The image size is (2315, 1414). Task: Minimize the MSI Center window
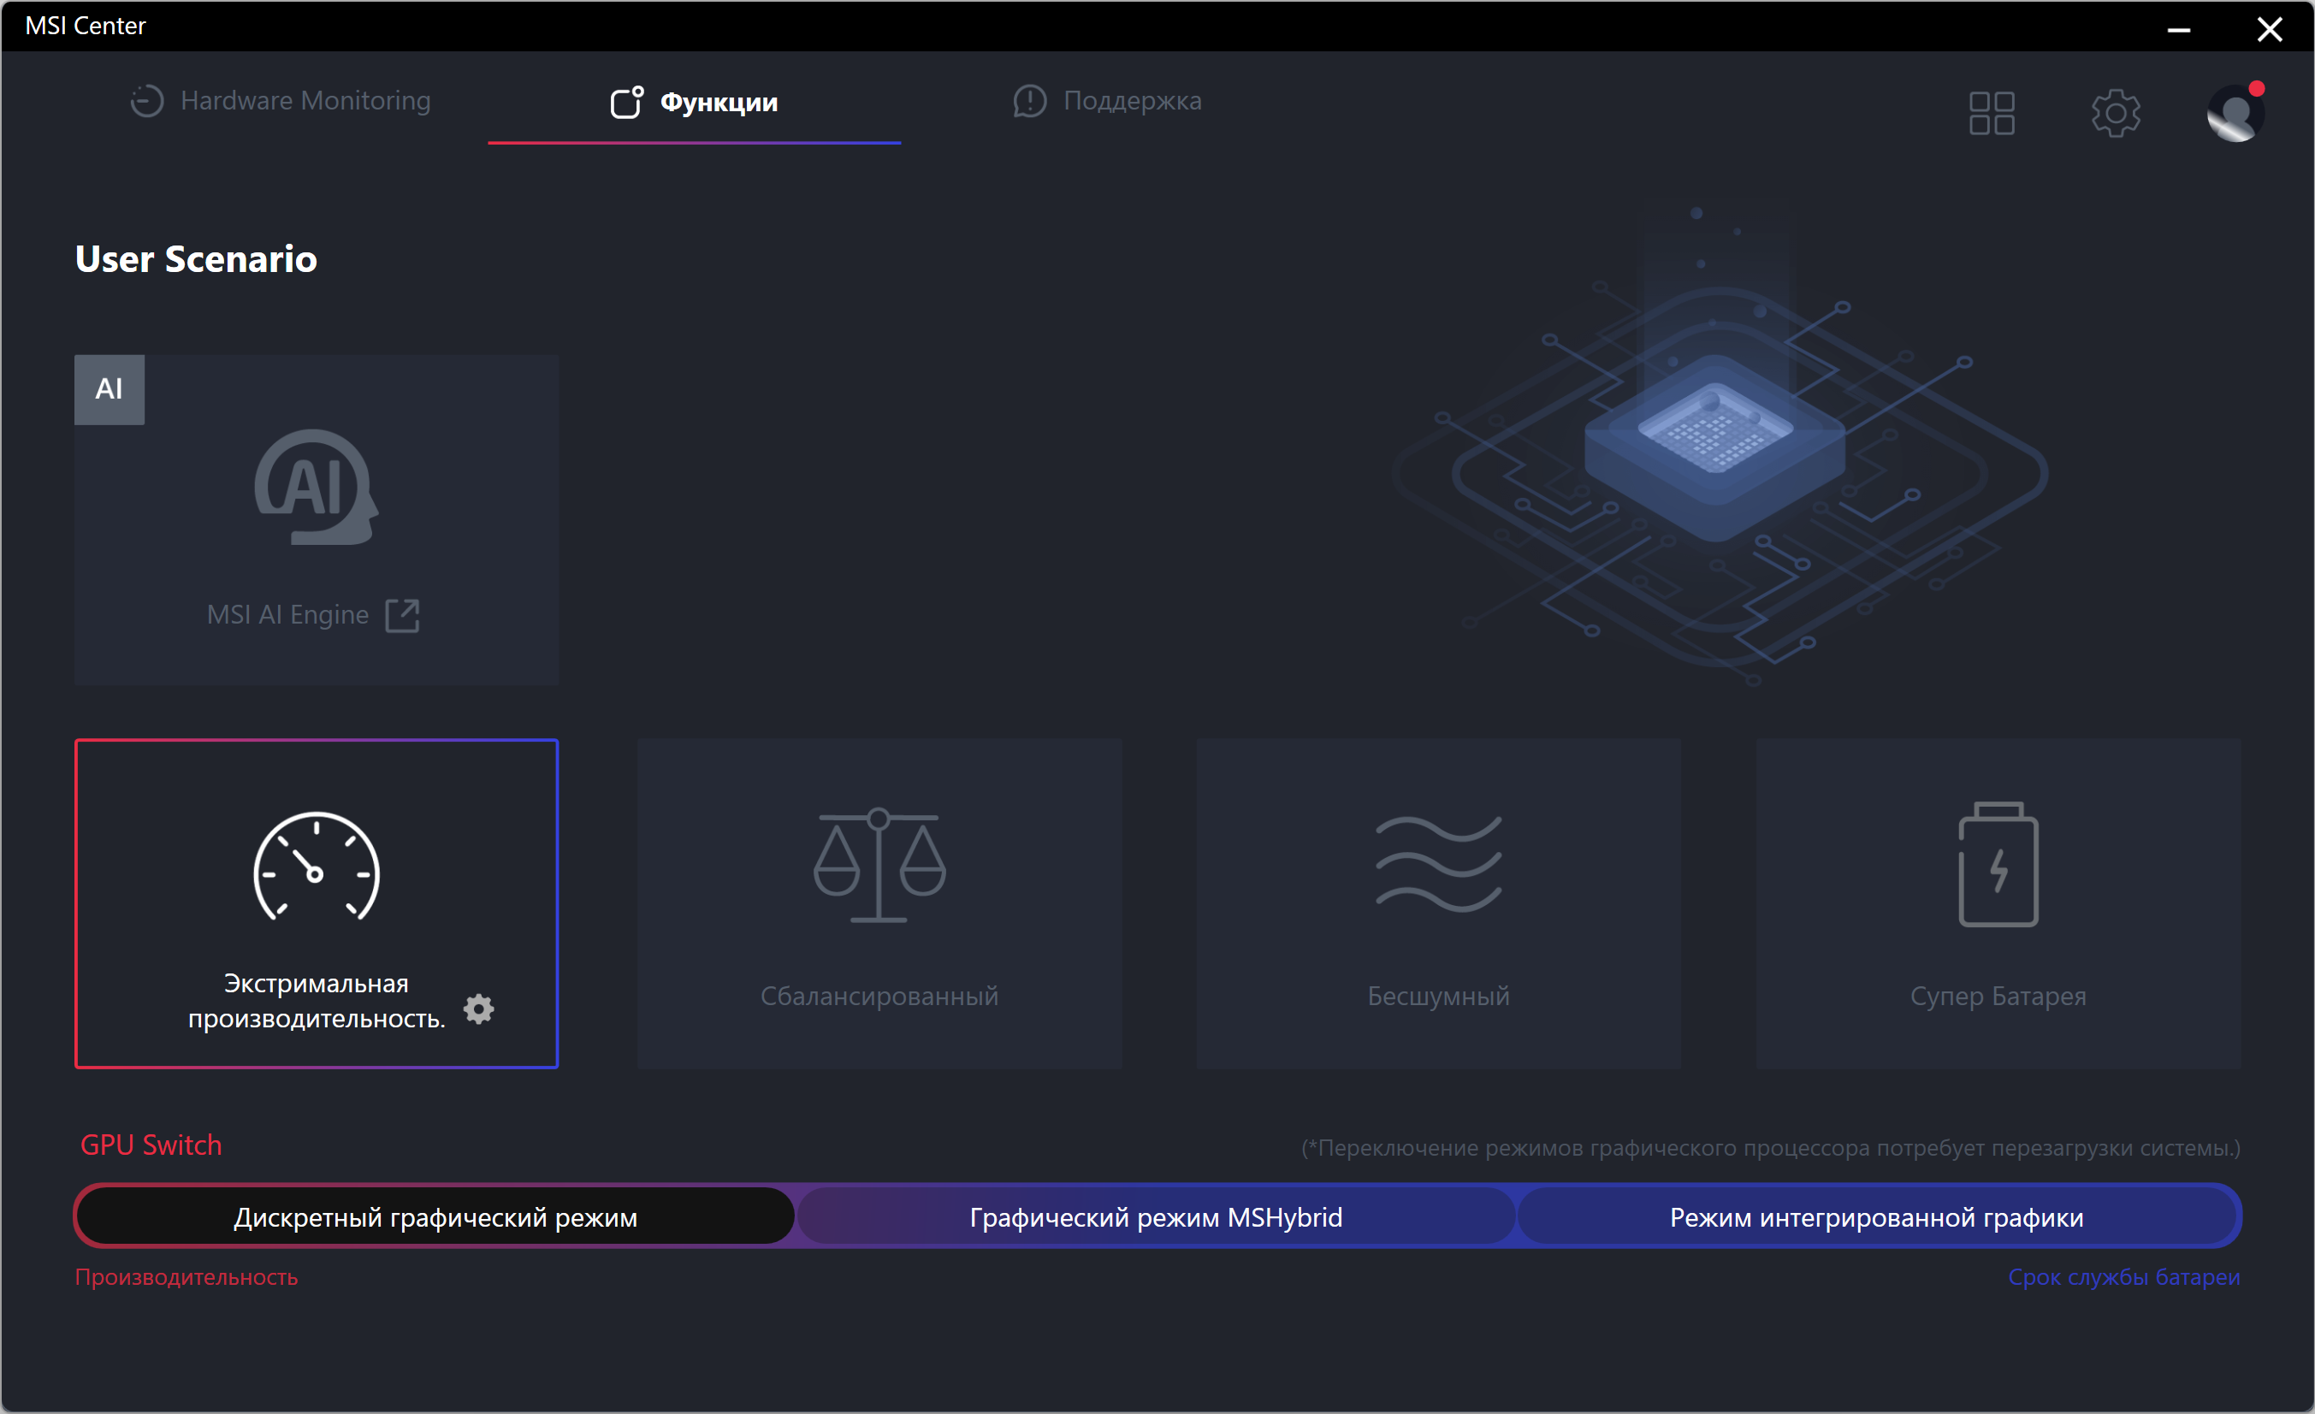pos(2179,29)
